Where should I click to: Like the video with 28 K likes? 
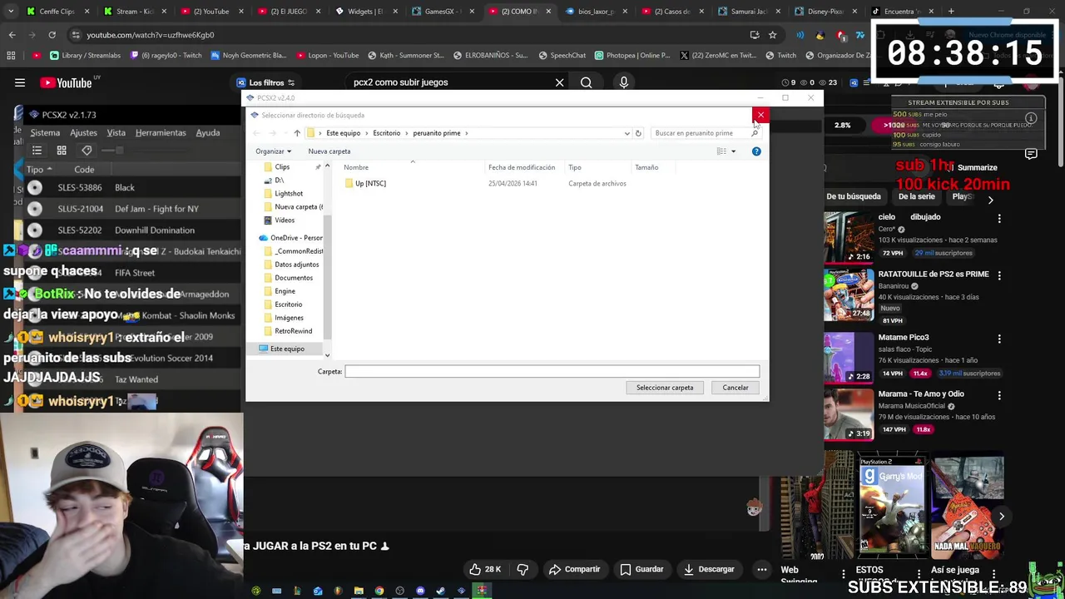point(484,570)
